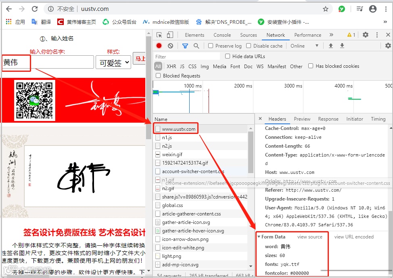Viewport: 393px width, 278px height.
Task: Switch to the Elements tab
Action: click(x=194, y=35)
